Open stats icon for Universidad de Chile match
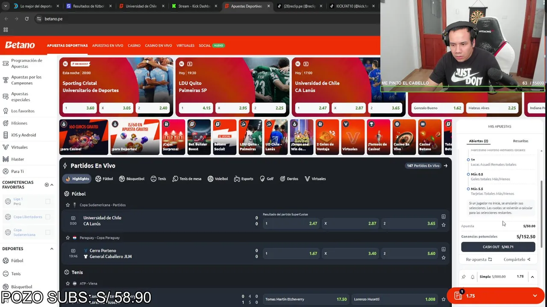547x307 pixels. point(444,217)
